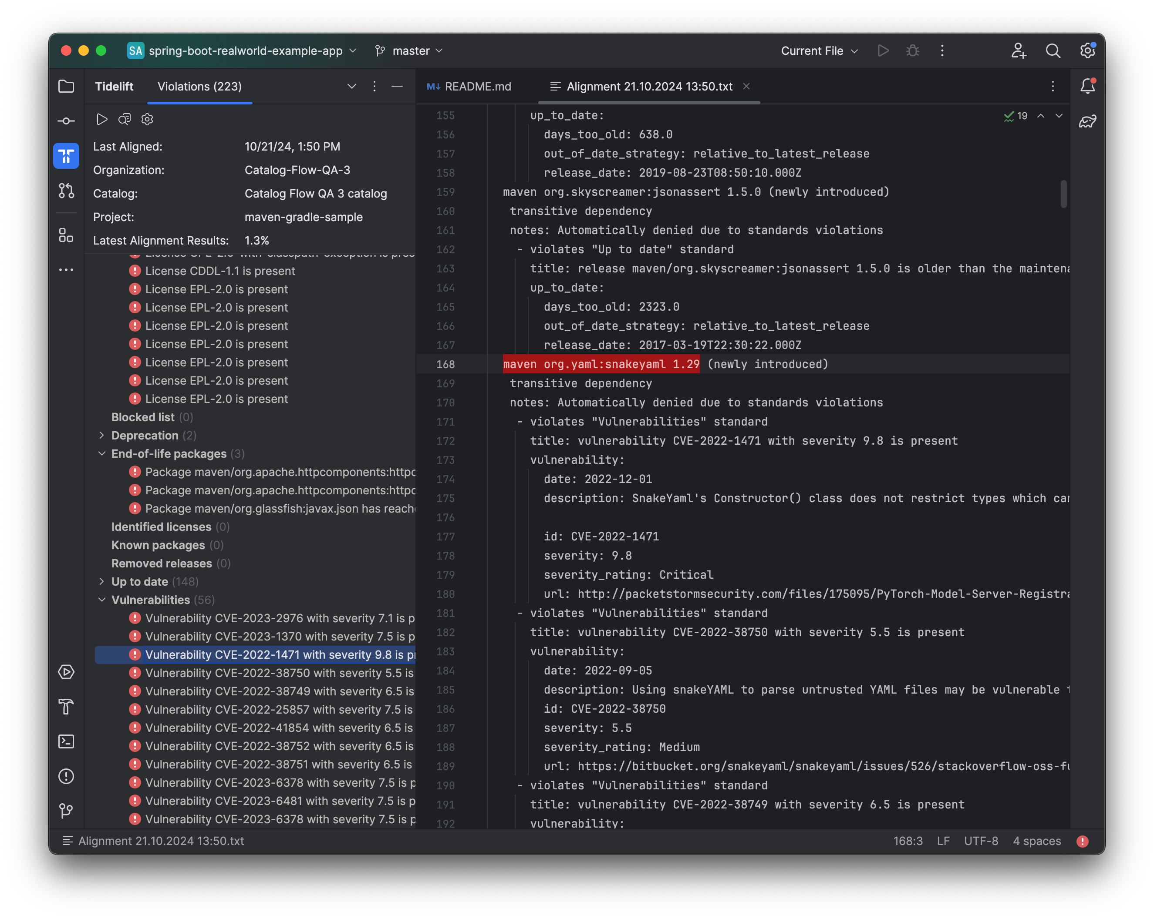This screenshot has width=1154, height=919.
Task: Open the Commit tool window
Action: click(x=66, y=121)
